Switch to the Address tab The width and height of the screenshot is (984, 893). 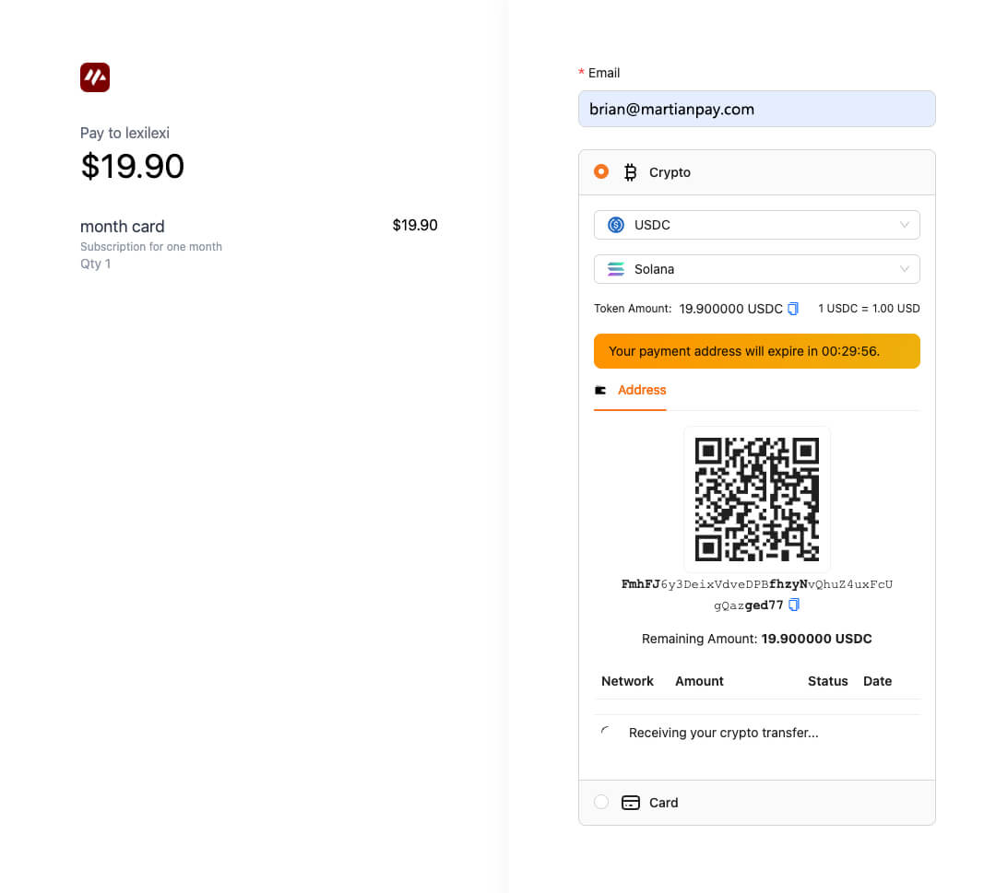coord(641,390)
